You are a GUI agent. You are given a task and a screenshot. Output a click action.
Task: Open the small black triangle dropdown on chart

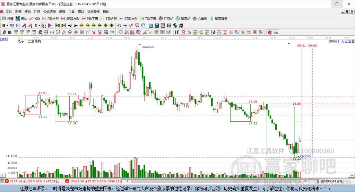(x=289, y=43)
